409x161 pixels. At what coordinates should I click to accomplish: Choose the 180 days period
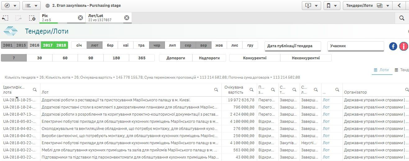[x=116, y=58]
